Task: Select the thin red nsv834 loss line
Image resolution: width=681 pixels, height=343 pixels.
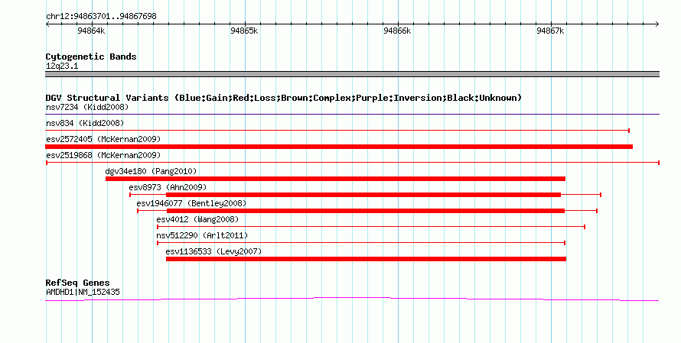Action: coord(337,131)
